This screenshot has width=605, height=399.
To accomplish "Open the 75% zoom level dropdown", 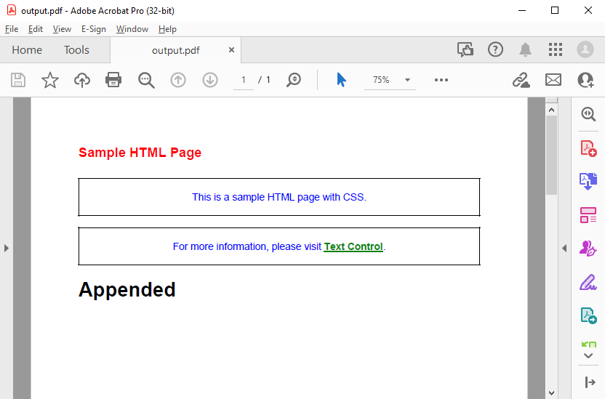I will pyautogui.click(x=407, y=80).
